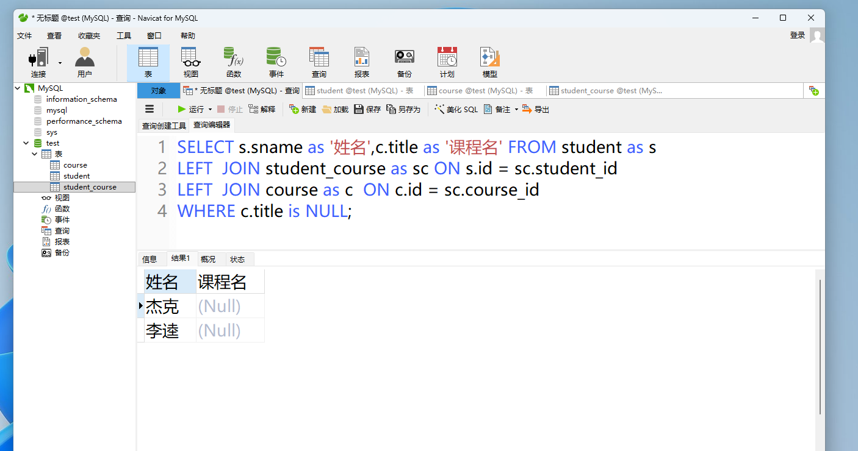Click the 备注 comment button

point(497,110)
